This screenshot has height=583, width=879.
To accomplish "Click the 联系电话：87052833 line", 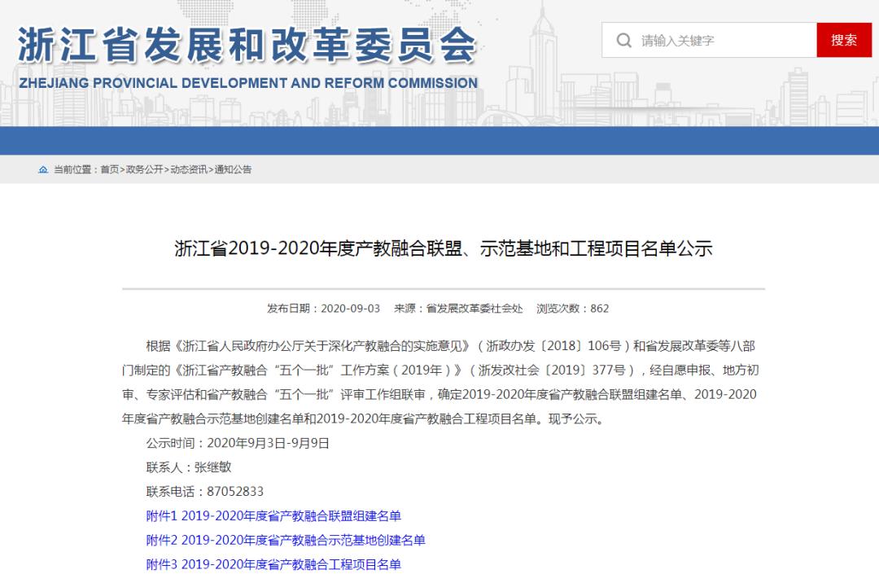I will [204, 491].
